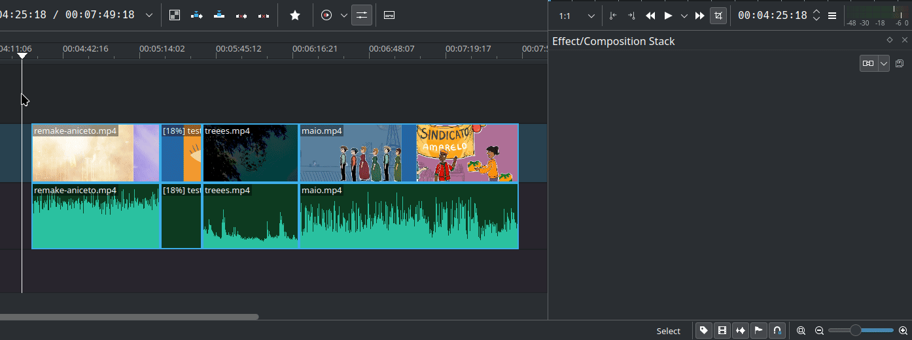Expand the timecode format dropdown arrow
The image size is (912, 340).
point(149,15)
